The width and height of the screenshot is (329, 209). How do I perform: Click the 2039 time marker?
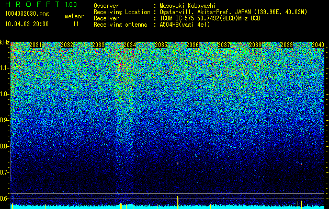click(287, 45)
